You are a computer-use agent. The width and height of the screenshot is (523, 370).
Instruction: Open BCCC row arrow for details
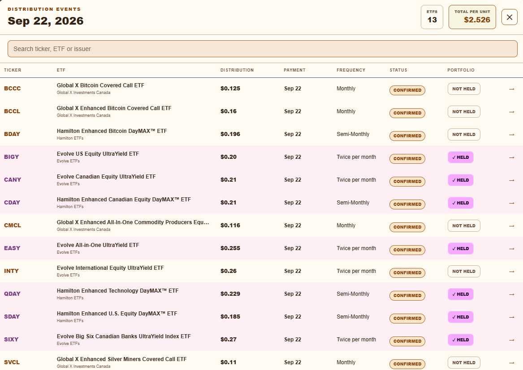tap(511, 89)
